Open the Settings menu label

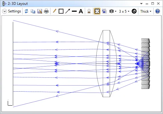[x=14, y=11]
